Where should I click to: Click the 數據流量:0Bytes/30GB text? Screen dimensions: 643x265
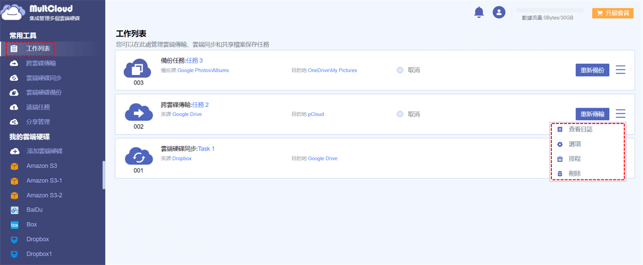548,18
